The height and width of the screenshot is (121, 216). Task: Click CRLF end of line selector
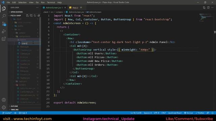coord(163,113)
